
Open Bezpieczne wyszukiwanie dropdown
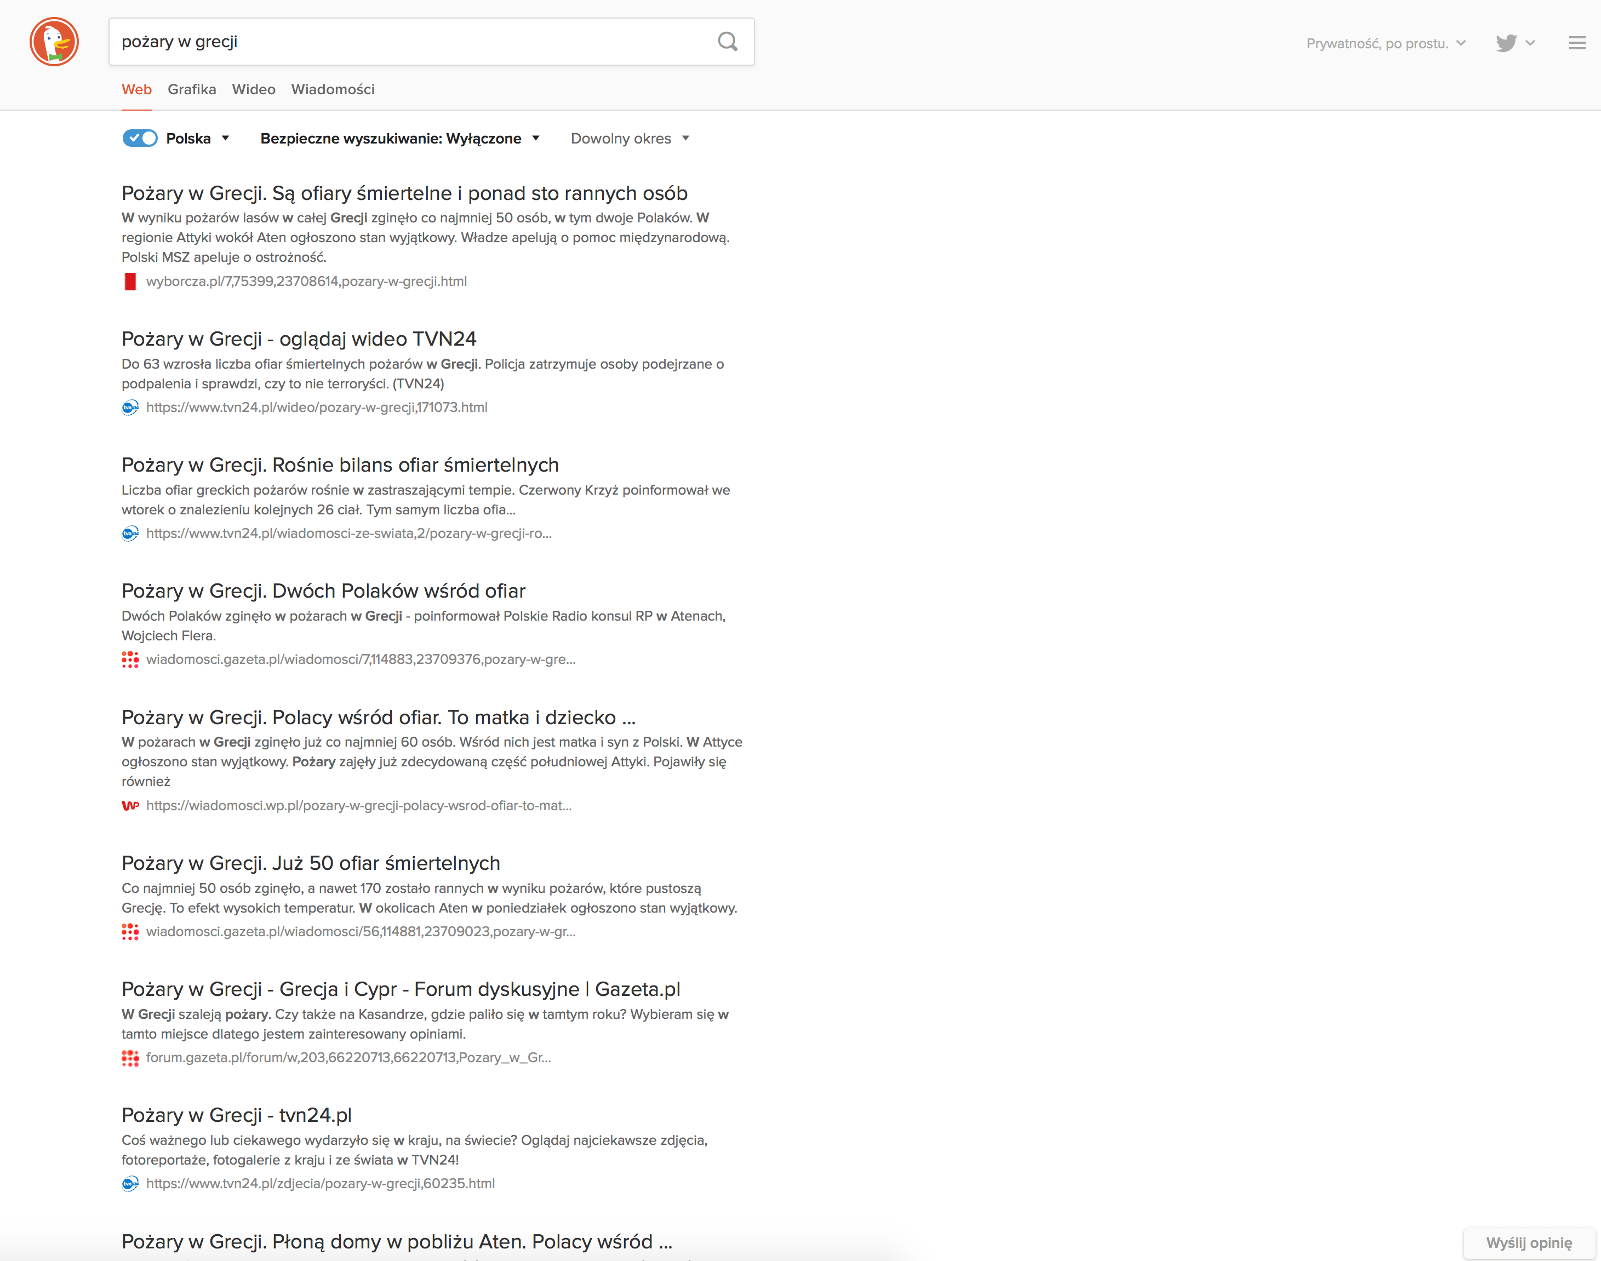coord(399,139)
